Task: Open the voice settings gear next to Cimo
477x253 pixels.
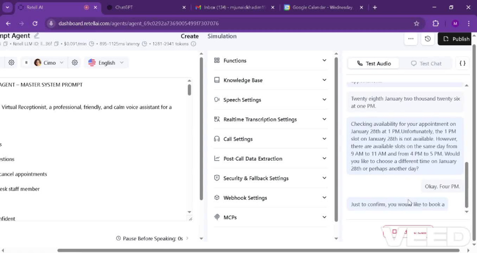Action: (x=74, y=62)
